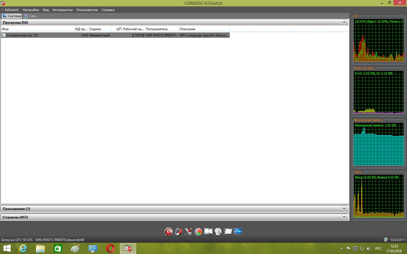
Task: Open the Вид menu
Action: pyautogui.click(x=46, y=10)
